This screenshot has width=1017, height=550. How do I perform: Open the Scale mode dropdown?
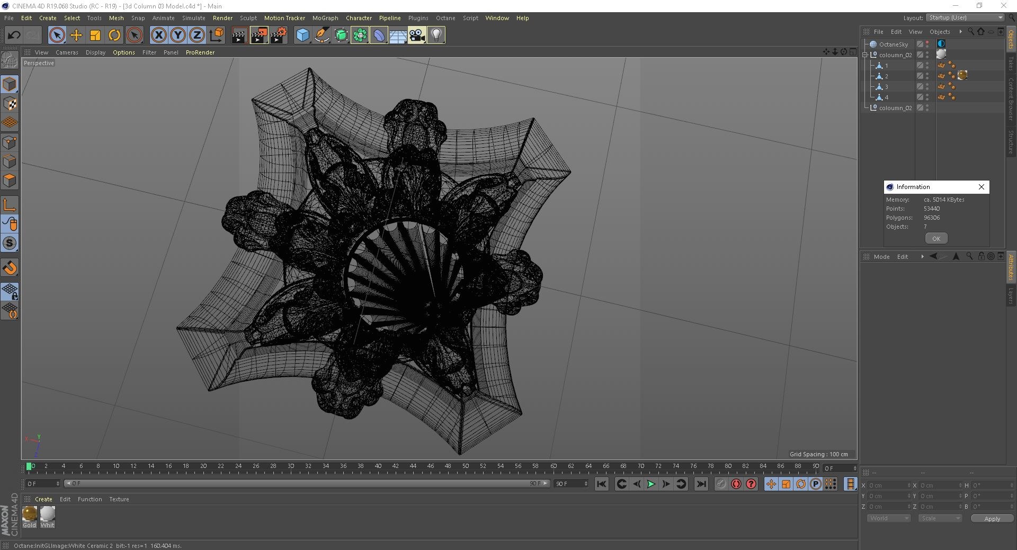point(940,518)
